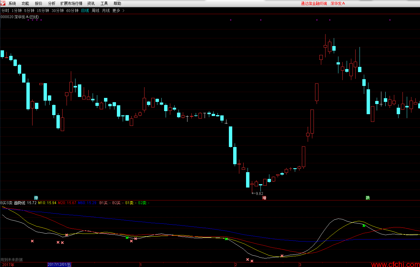Click the 深华发A name in the title bar
The image size is (420, 267).
(338, 4)
